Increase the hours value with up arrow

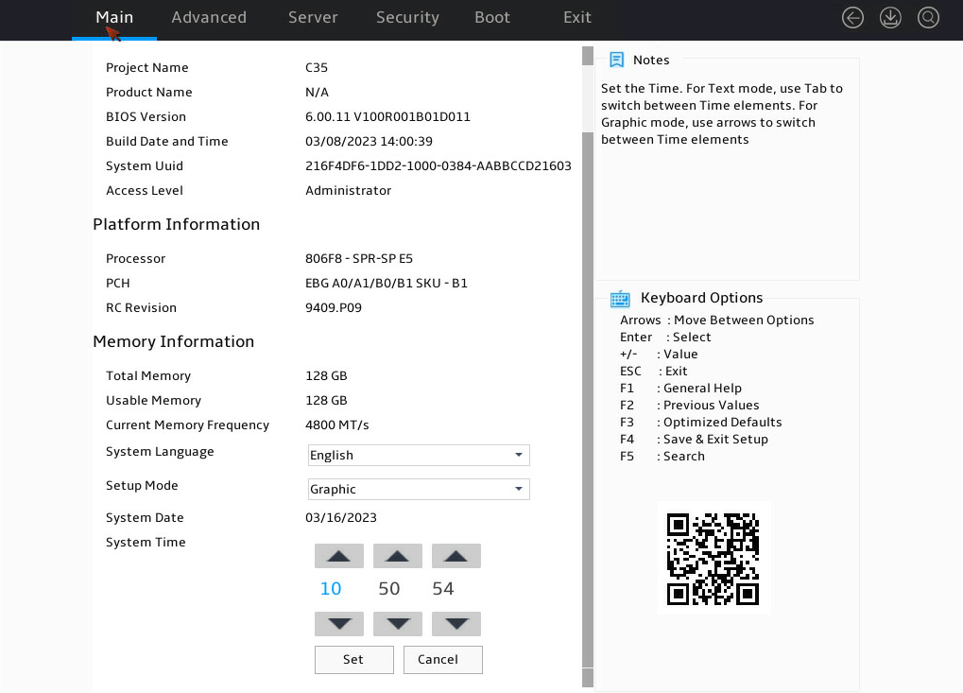339,556
